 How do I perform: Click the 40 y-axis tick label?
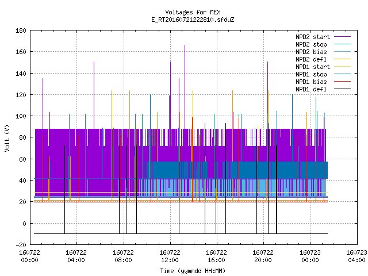(x=22, y=181)
